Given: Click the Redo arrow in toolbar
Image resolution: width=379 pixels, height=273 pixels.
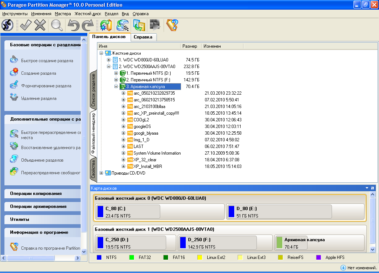Looking at the screenshot, I should 87,25.
